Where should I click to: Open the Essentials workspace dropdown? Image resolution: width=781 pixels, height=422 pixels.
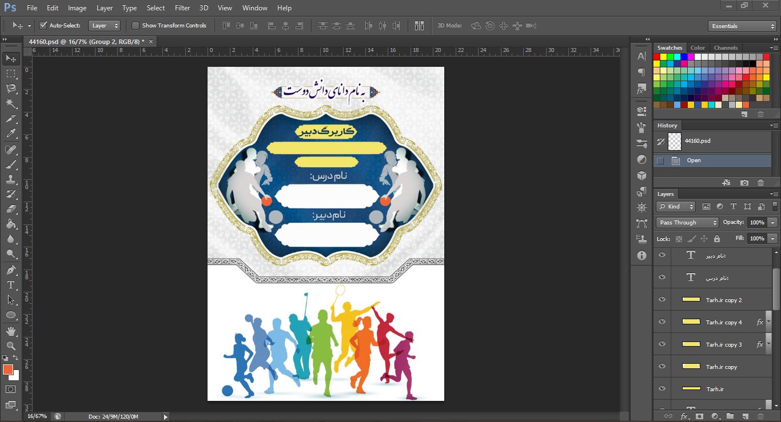pyautogui.click(x=742, y=26)
